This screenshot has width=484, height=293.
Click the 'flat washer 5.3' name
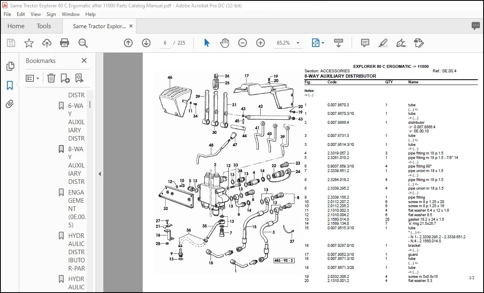(x=420, y=281)
